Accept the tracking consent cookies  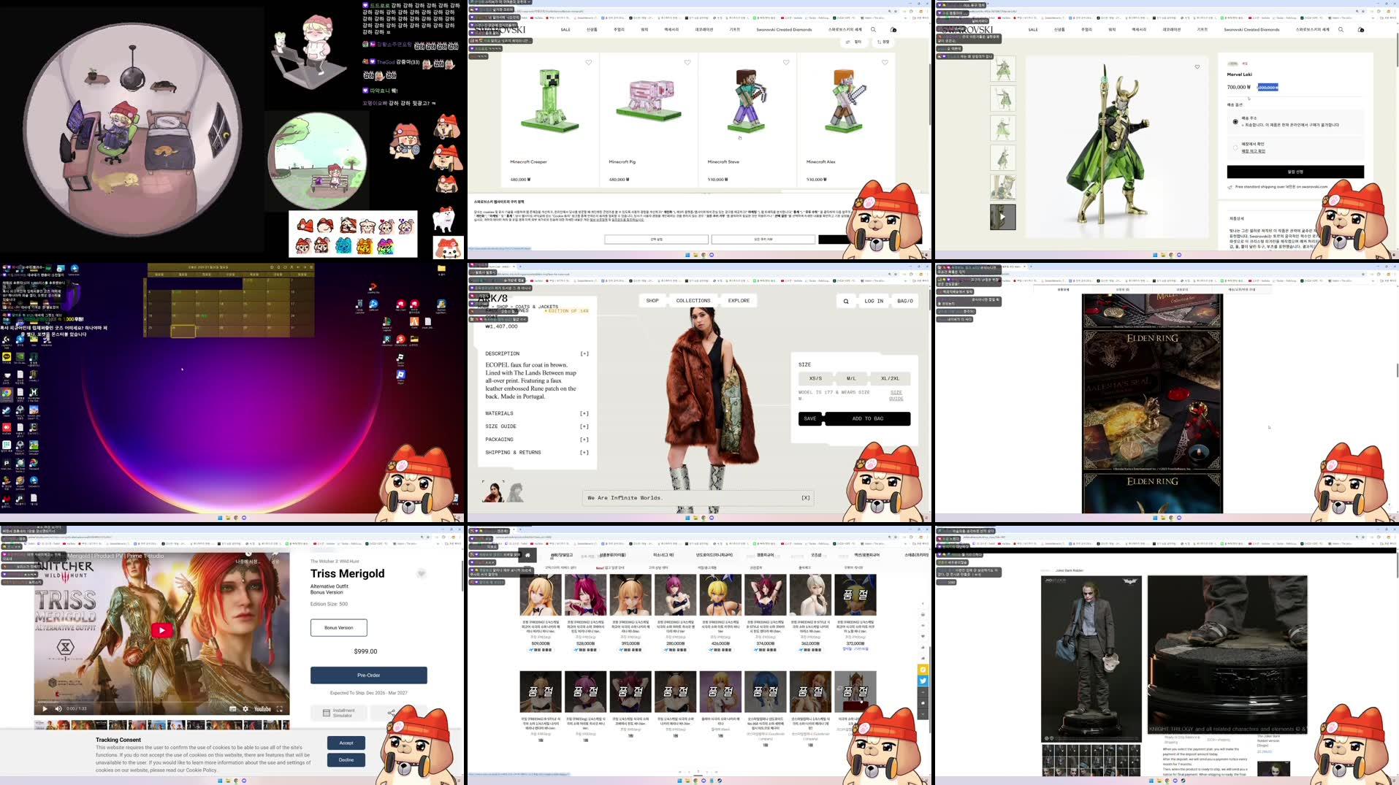[x=346, y=743]
